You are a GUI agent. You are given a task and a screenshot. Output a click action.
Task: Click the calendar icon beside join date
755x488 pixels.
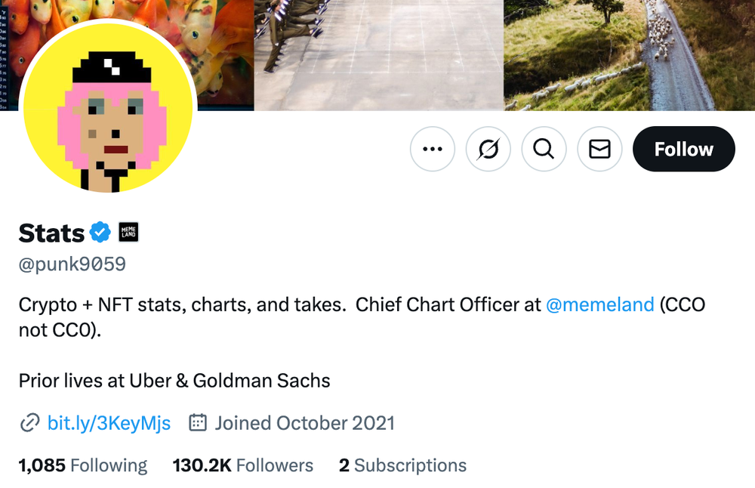coord(198,423)
